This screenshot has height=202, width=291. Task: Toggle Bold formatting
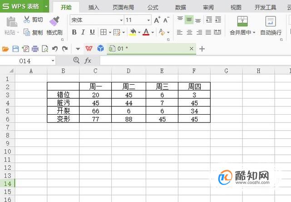(x=74, y=32)
